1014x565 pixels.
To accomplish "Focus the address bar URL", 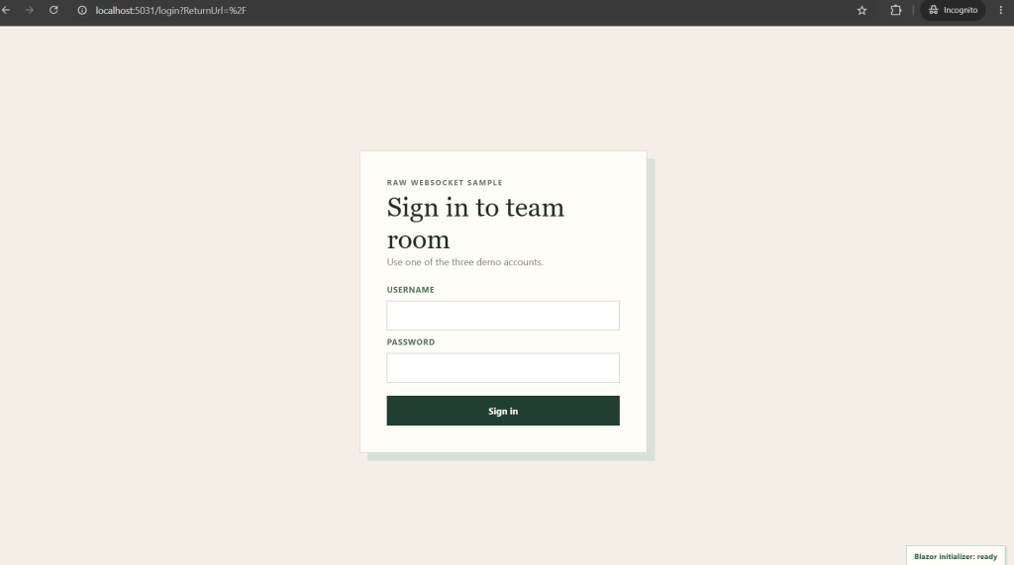I will coord(170,10).
